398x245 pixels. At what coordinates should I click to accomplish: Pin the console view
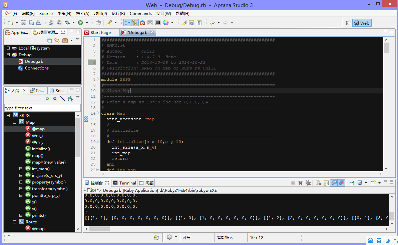352,183
